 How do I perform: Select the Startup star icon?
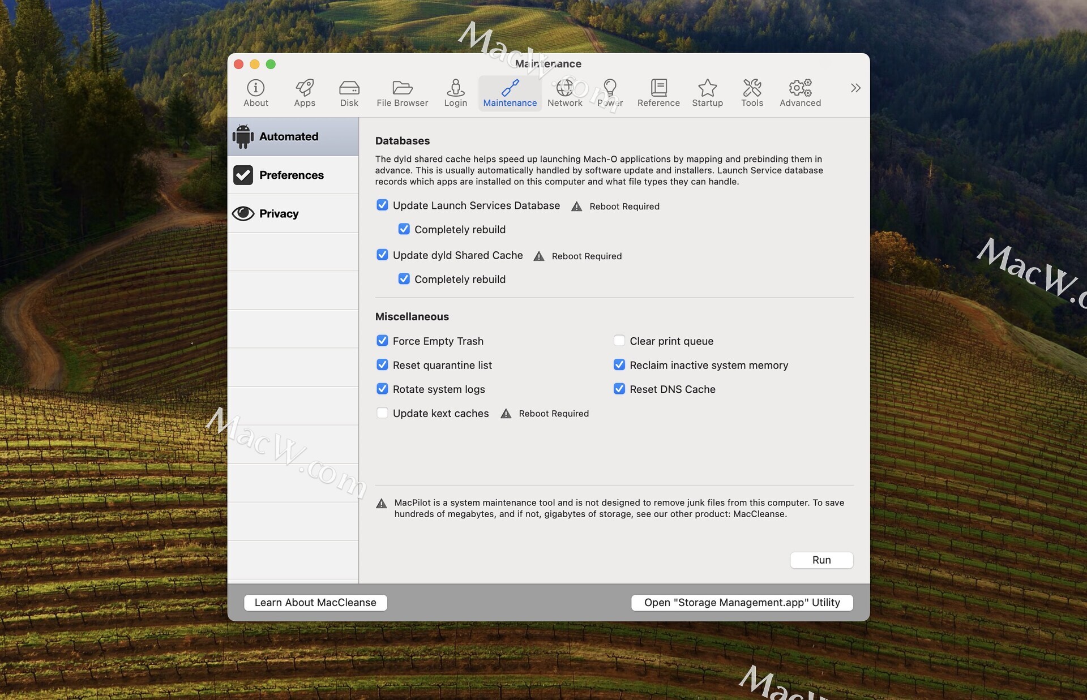click(707, 93)
